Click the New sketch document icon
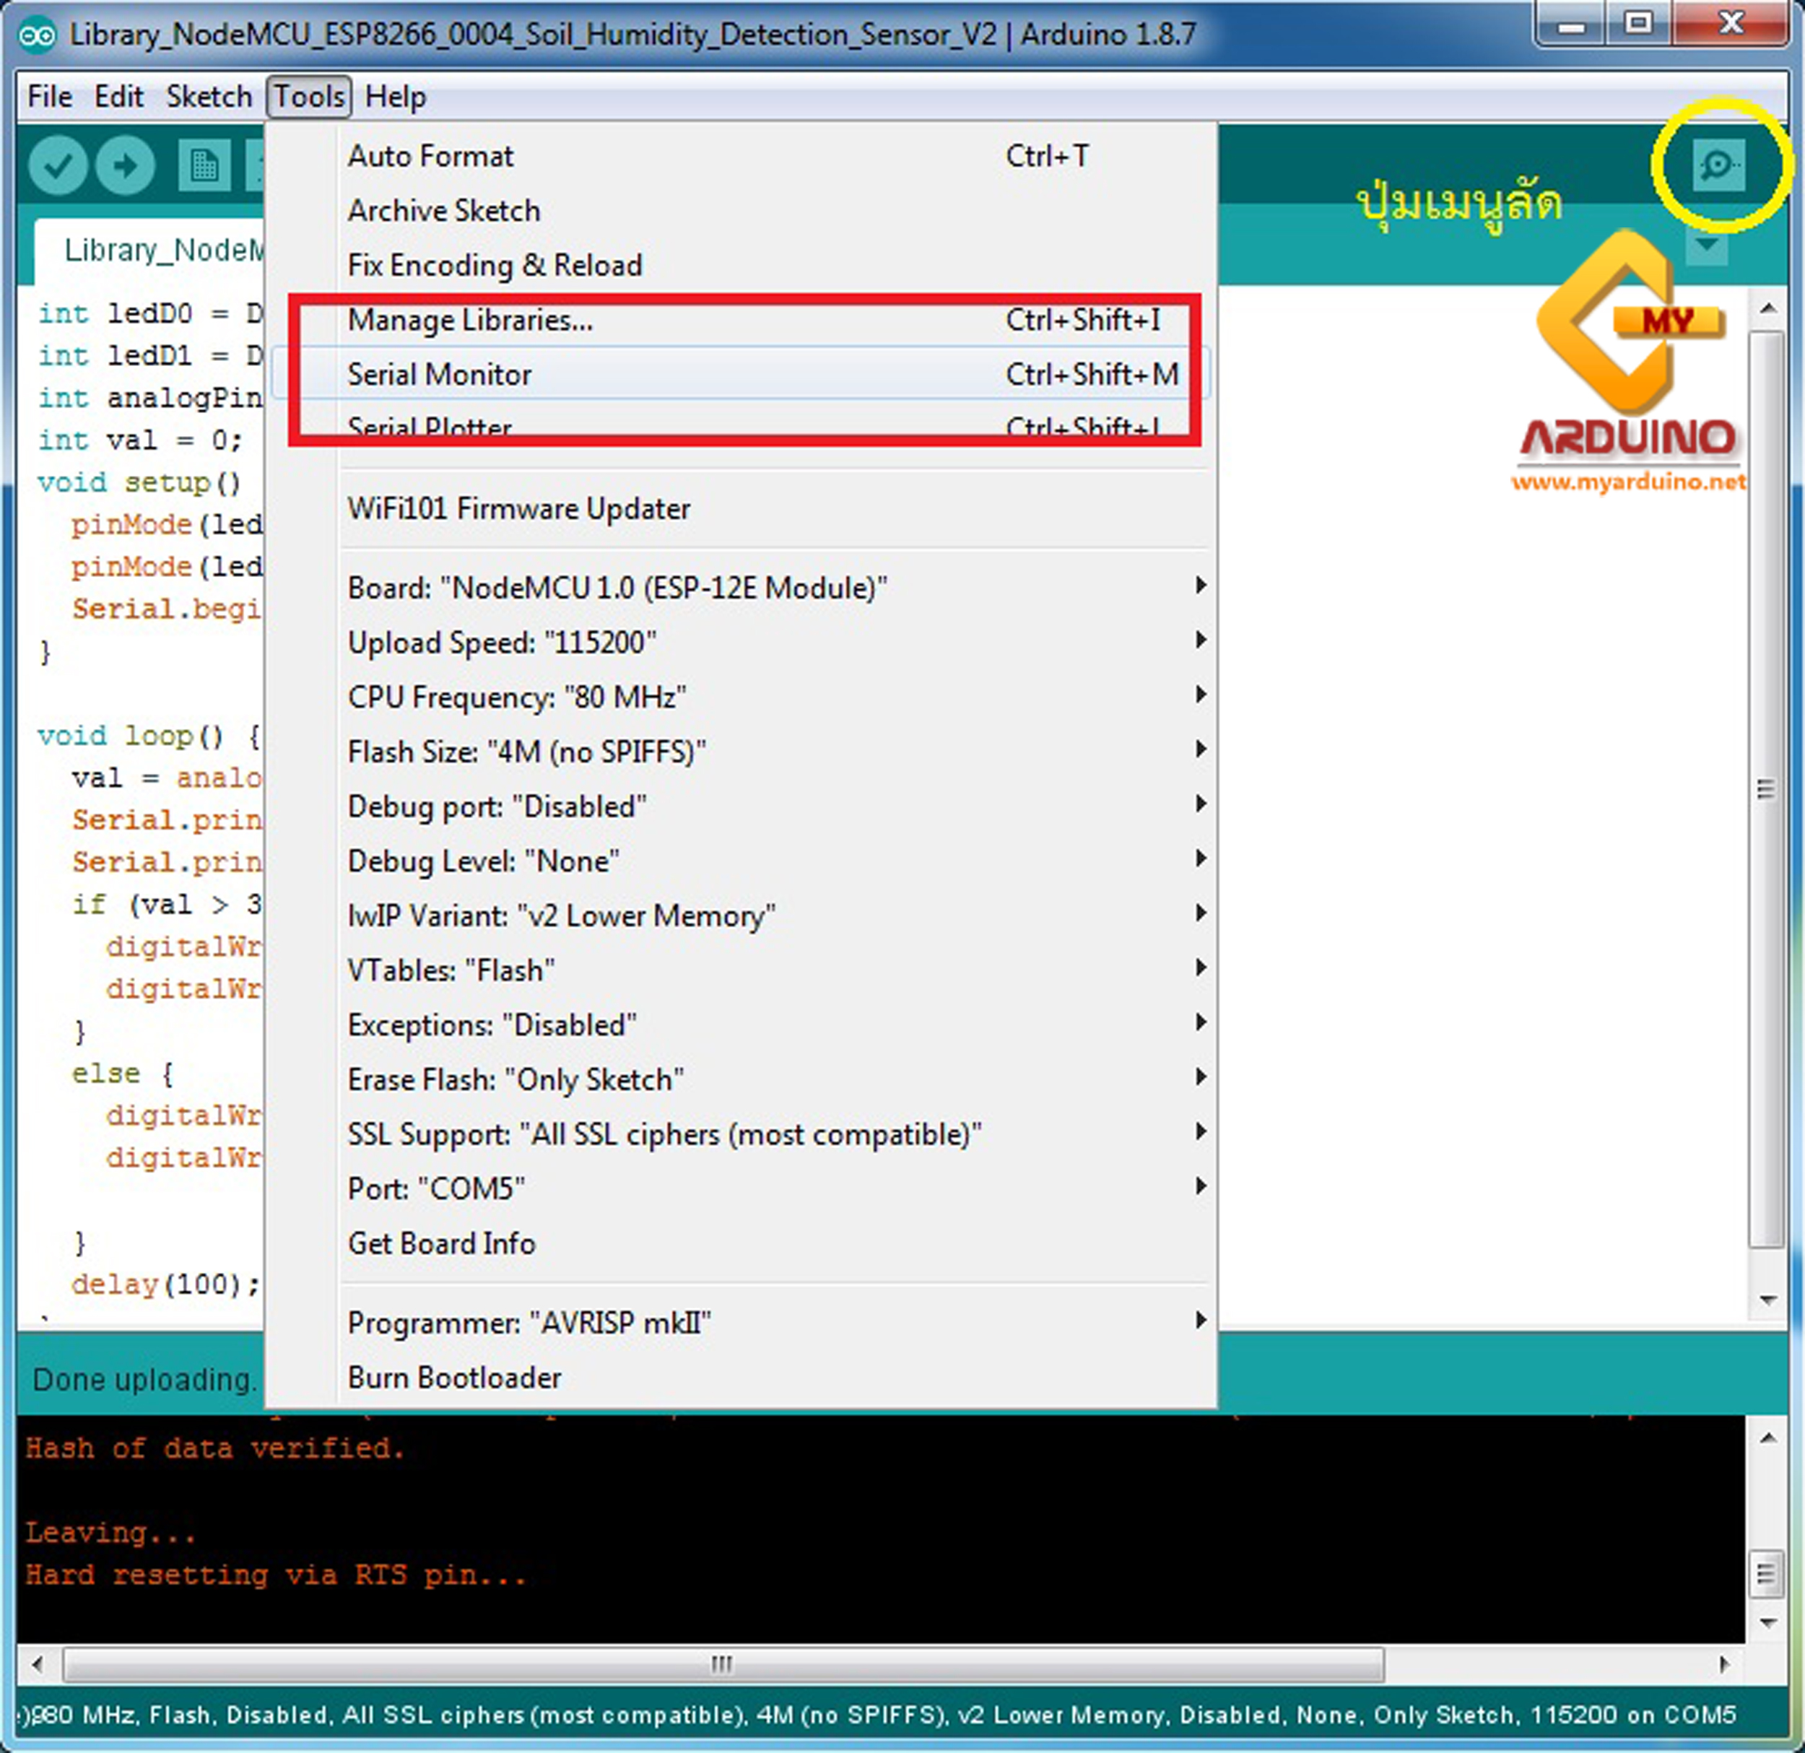 (x=203, y=166)
